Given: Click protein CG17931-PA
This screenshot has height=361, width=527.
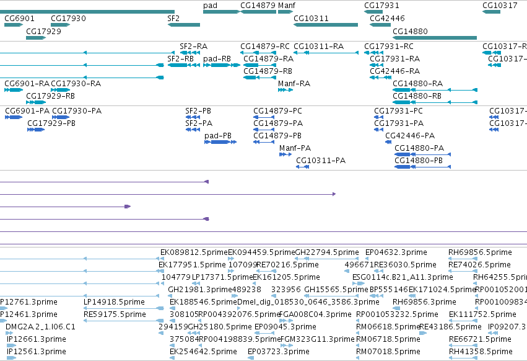Looking at the screenshot, I should click(379, 130).
